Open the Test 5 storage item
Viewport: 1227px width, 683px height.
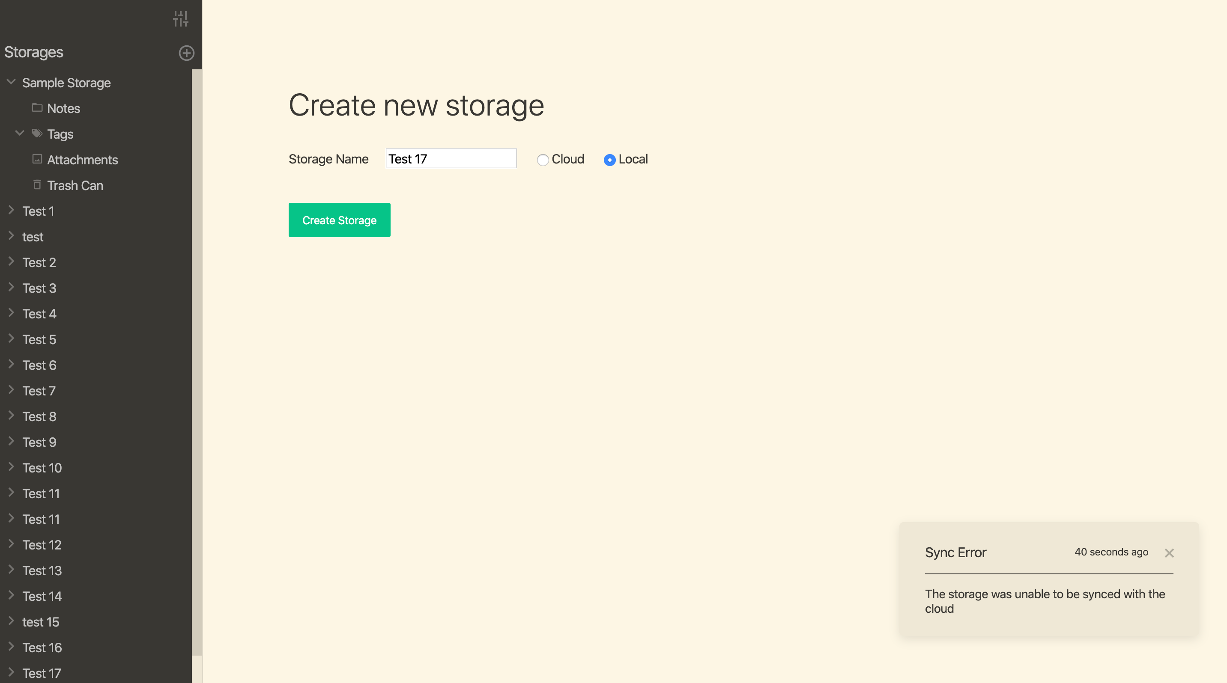point(39,339)
